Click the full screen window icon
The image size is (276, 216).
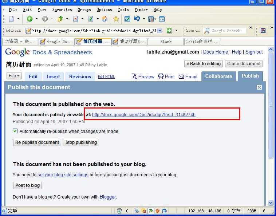127,19
